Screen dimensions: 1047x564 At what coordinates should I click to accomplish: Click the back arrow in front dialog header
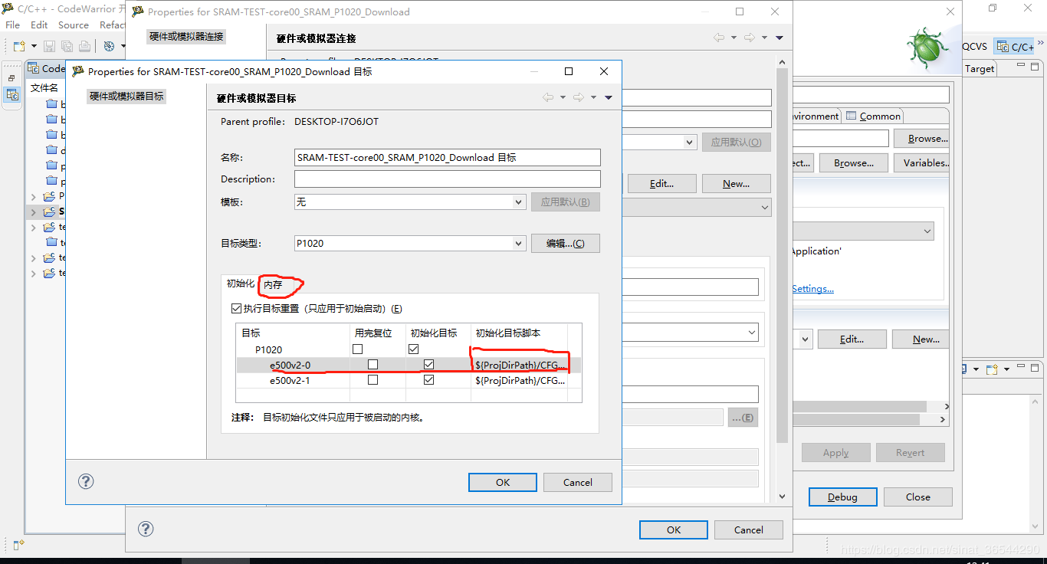[x=548, y=97]
